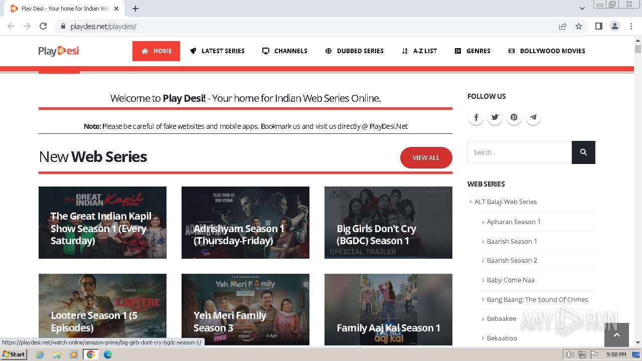642x361 pixels.
Task: Open Baarish Season 1 link
Action: pyautogui.click(x=512, y=241)
